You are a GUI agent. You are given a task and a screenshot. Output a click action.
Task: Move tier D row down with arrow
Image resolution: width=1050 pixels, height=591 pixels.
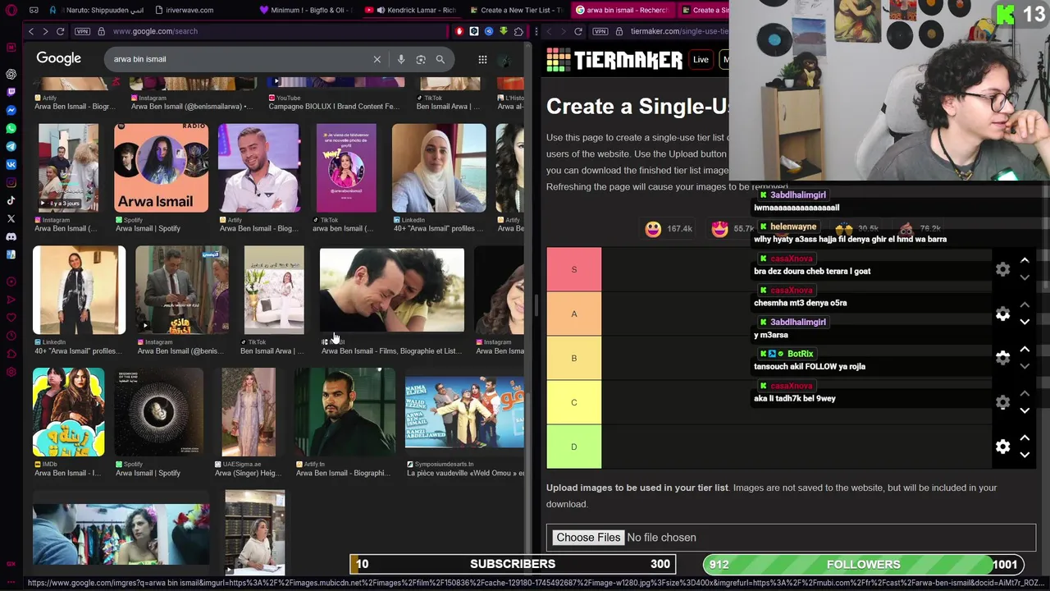click(1025, 455)
